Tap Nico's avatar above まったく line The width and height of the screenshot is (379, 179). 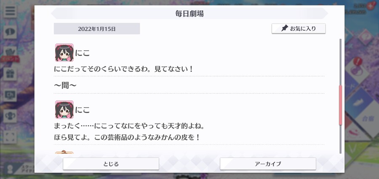click(x=64, y=109)
